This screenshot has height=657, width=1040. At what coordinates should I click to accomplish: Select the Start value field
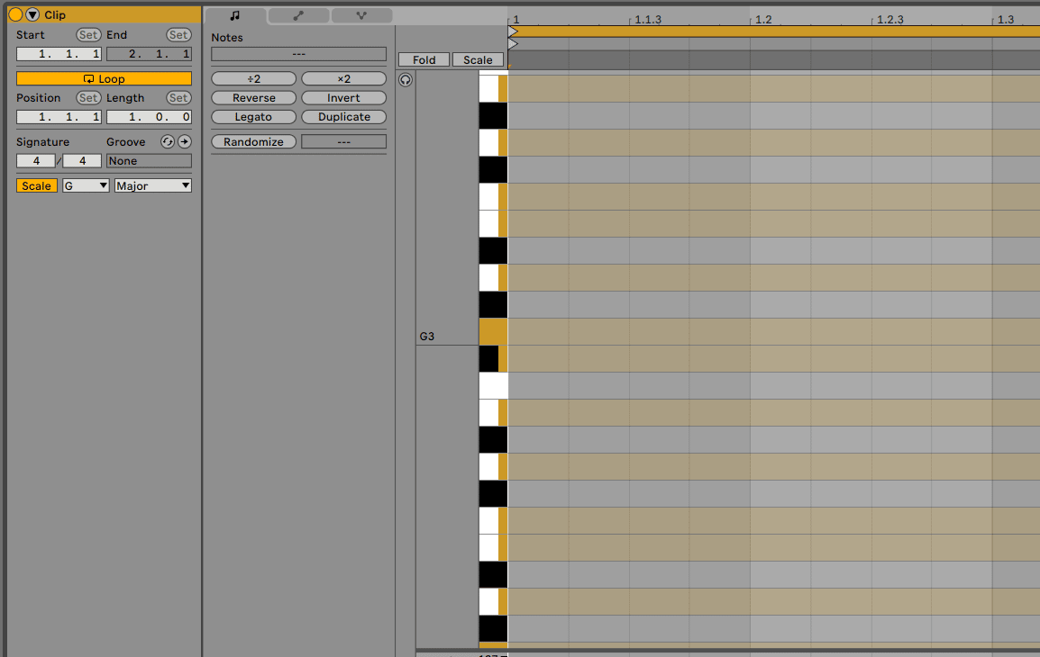coord(59,54)
